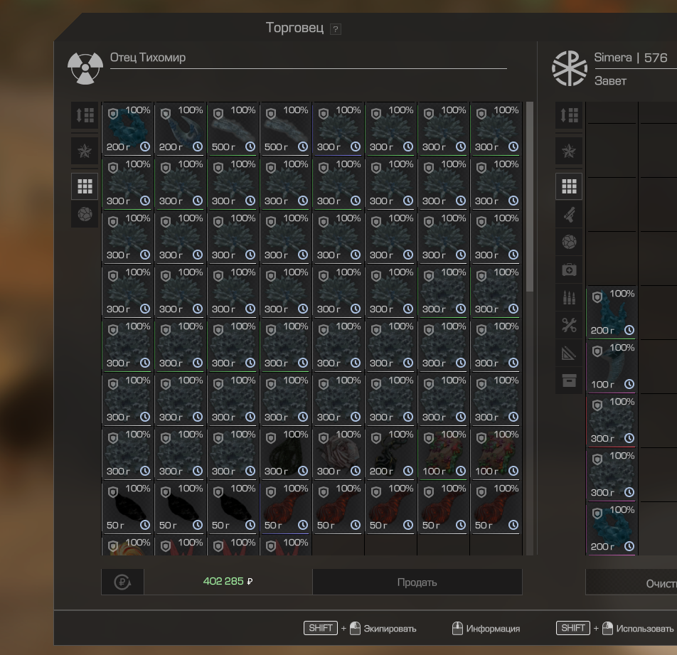Click the Торговец window title

click(294, 28)
